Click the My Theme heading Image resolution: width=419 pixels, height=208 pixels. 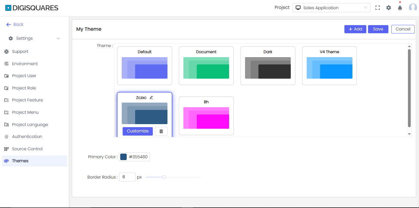[x=89, y=29]
